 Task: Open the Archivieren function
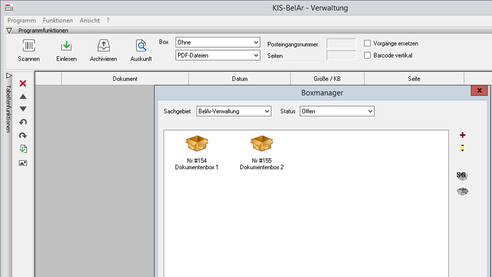pyautogui.click(x=103, y=46)
